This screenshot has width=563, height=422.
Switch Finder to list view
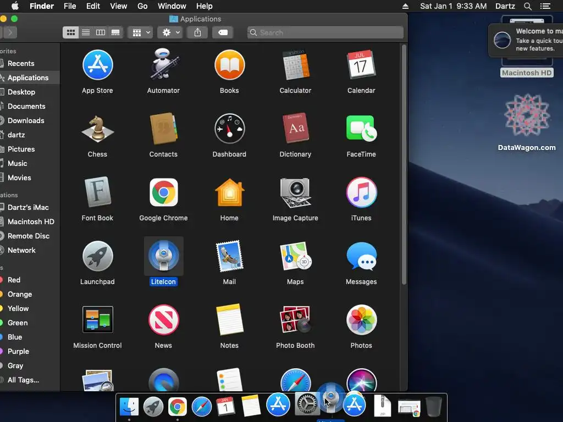pyautogui.click(x=85, y=32)
